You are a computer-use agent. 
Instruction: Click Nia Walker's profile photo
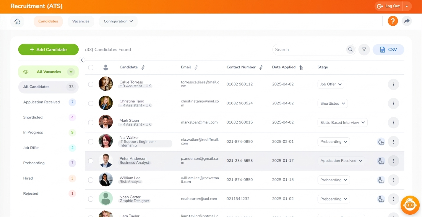point(105,141)
